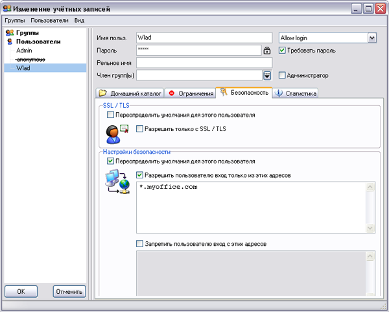Image resolution: width=389 pixels, height=312 pixels.
Task: Click the allowed addresses text area with *.myoffice.com
Action: click(251, 208)
